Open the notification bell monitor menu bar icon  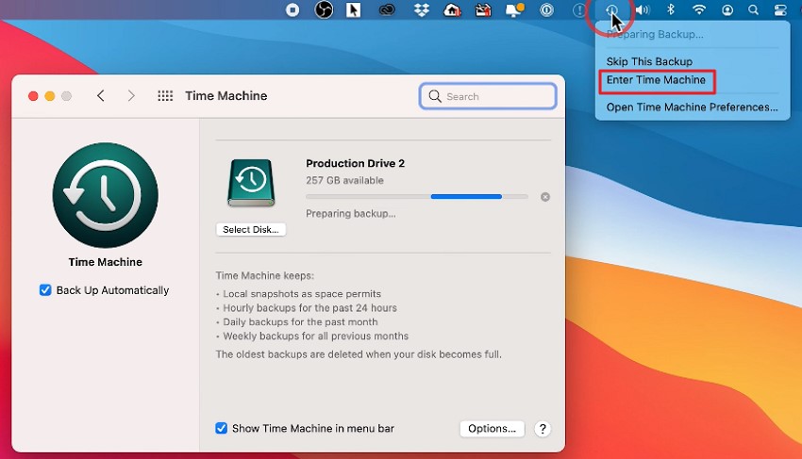(x=514, y=9)
